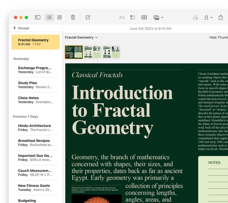Select the second PDF page thumbnail
Image resolution: width=228 pixels, height=203 pixels.
click(x=92, y=52)
